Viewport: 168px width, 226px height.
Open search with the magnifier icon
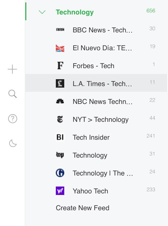coord(13,94)
